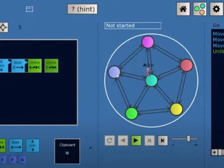This screenshot has width=224, height=168.
Task: Click the Go label above the log
Action: coord(216,26)
